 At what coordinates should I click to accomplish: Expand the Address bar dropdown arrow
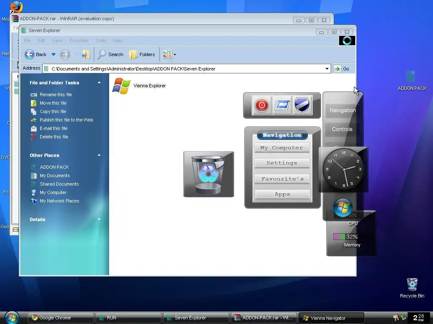point(327,69)
